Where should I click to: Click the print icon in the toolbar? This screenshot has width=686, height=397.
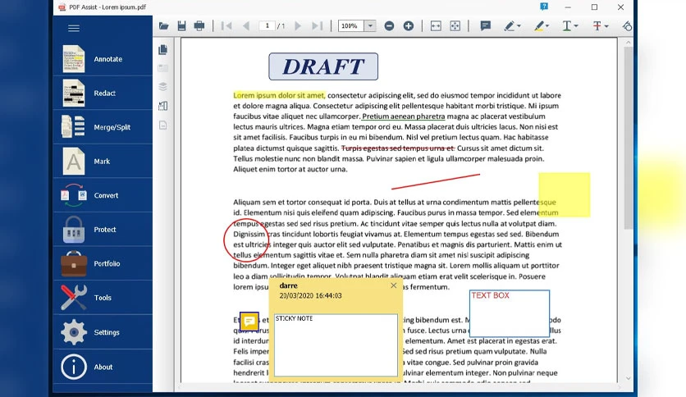coord(199,25)
